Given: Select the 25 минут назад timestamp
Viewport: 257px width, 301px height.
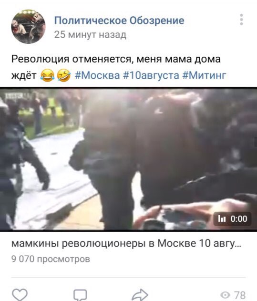Looking at the screenshot, I should (90, 35).
